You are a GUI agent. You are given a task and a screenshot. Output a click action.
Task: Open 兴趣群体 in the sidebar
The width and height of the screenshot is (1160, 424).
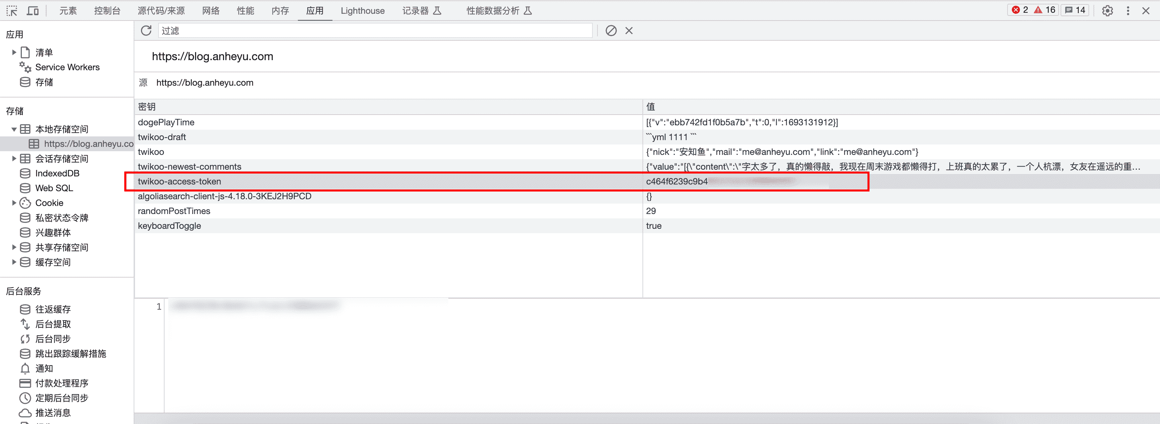click(x=53, y=233)
